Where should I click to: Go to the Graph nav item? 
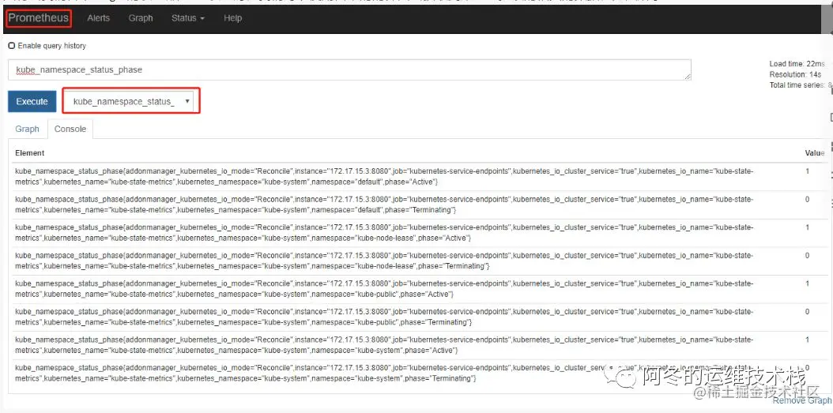tap(140, 18)
